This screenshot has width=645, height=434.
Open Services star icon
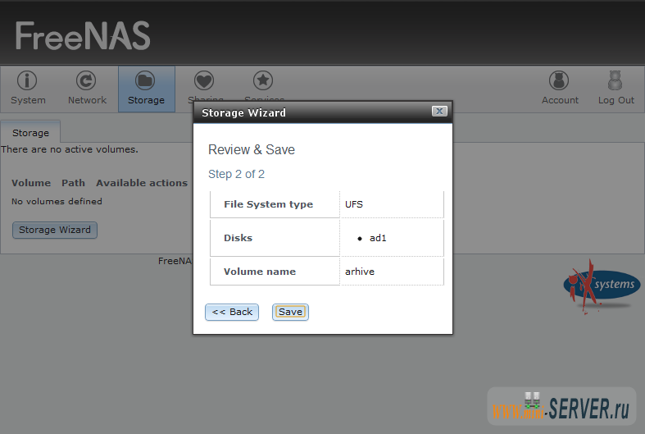click(x=263, y=80)
